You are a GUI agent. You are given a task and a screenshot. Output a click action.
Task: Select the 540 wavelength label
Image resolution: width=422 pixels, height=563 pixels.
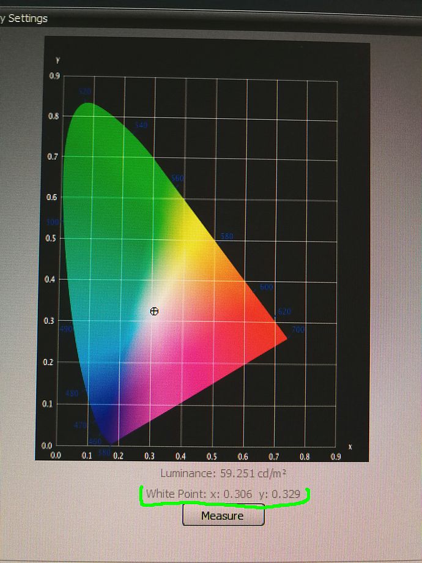click(x=141, y=125)
